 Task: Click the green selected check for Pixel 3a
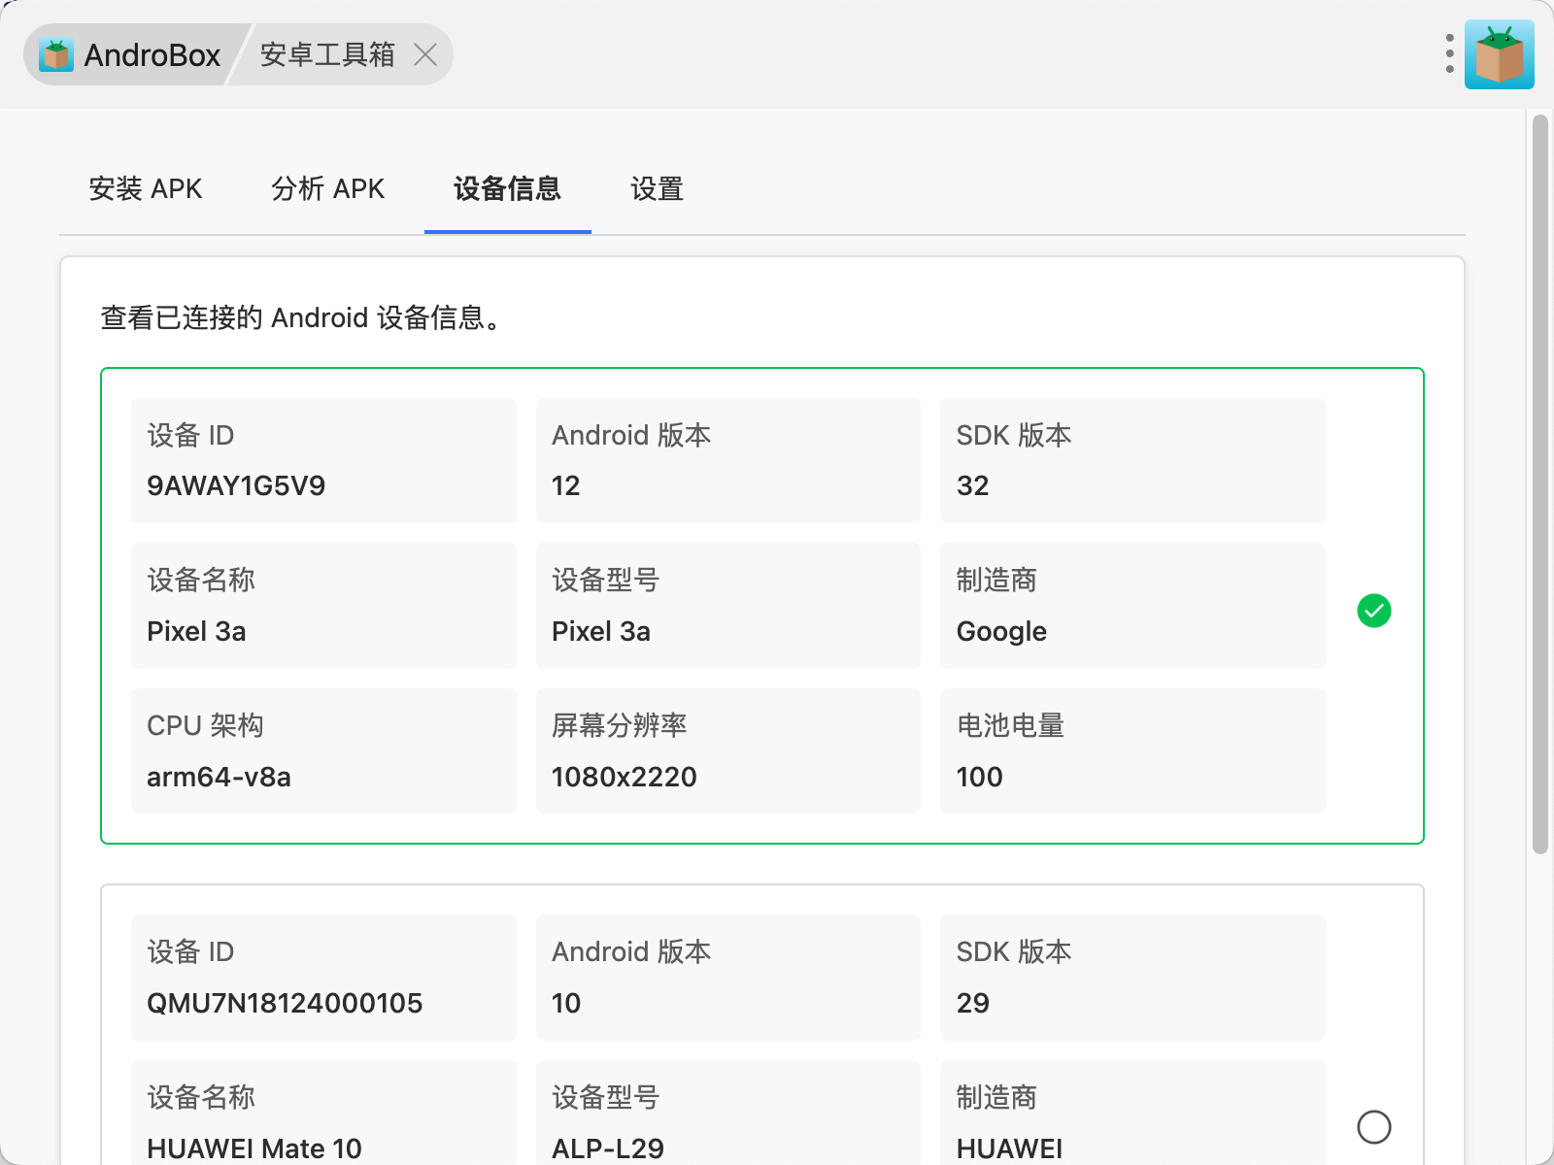pos(1373,611)
